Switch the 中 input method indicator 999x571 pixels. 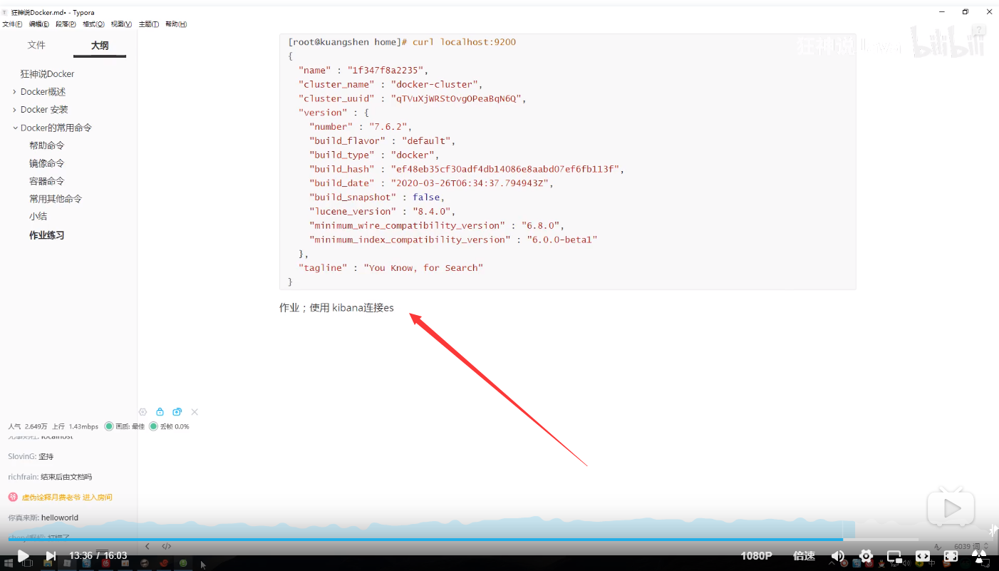tap(933, 563)
